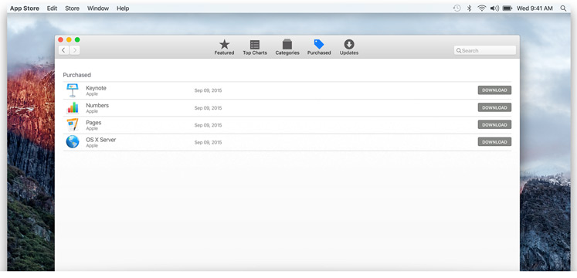The width and height of the screenshot is (577, 278).
Task: Download Keynote
Action: tap(494, 90)
